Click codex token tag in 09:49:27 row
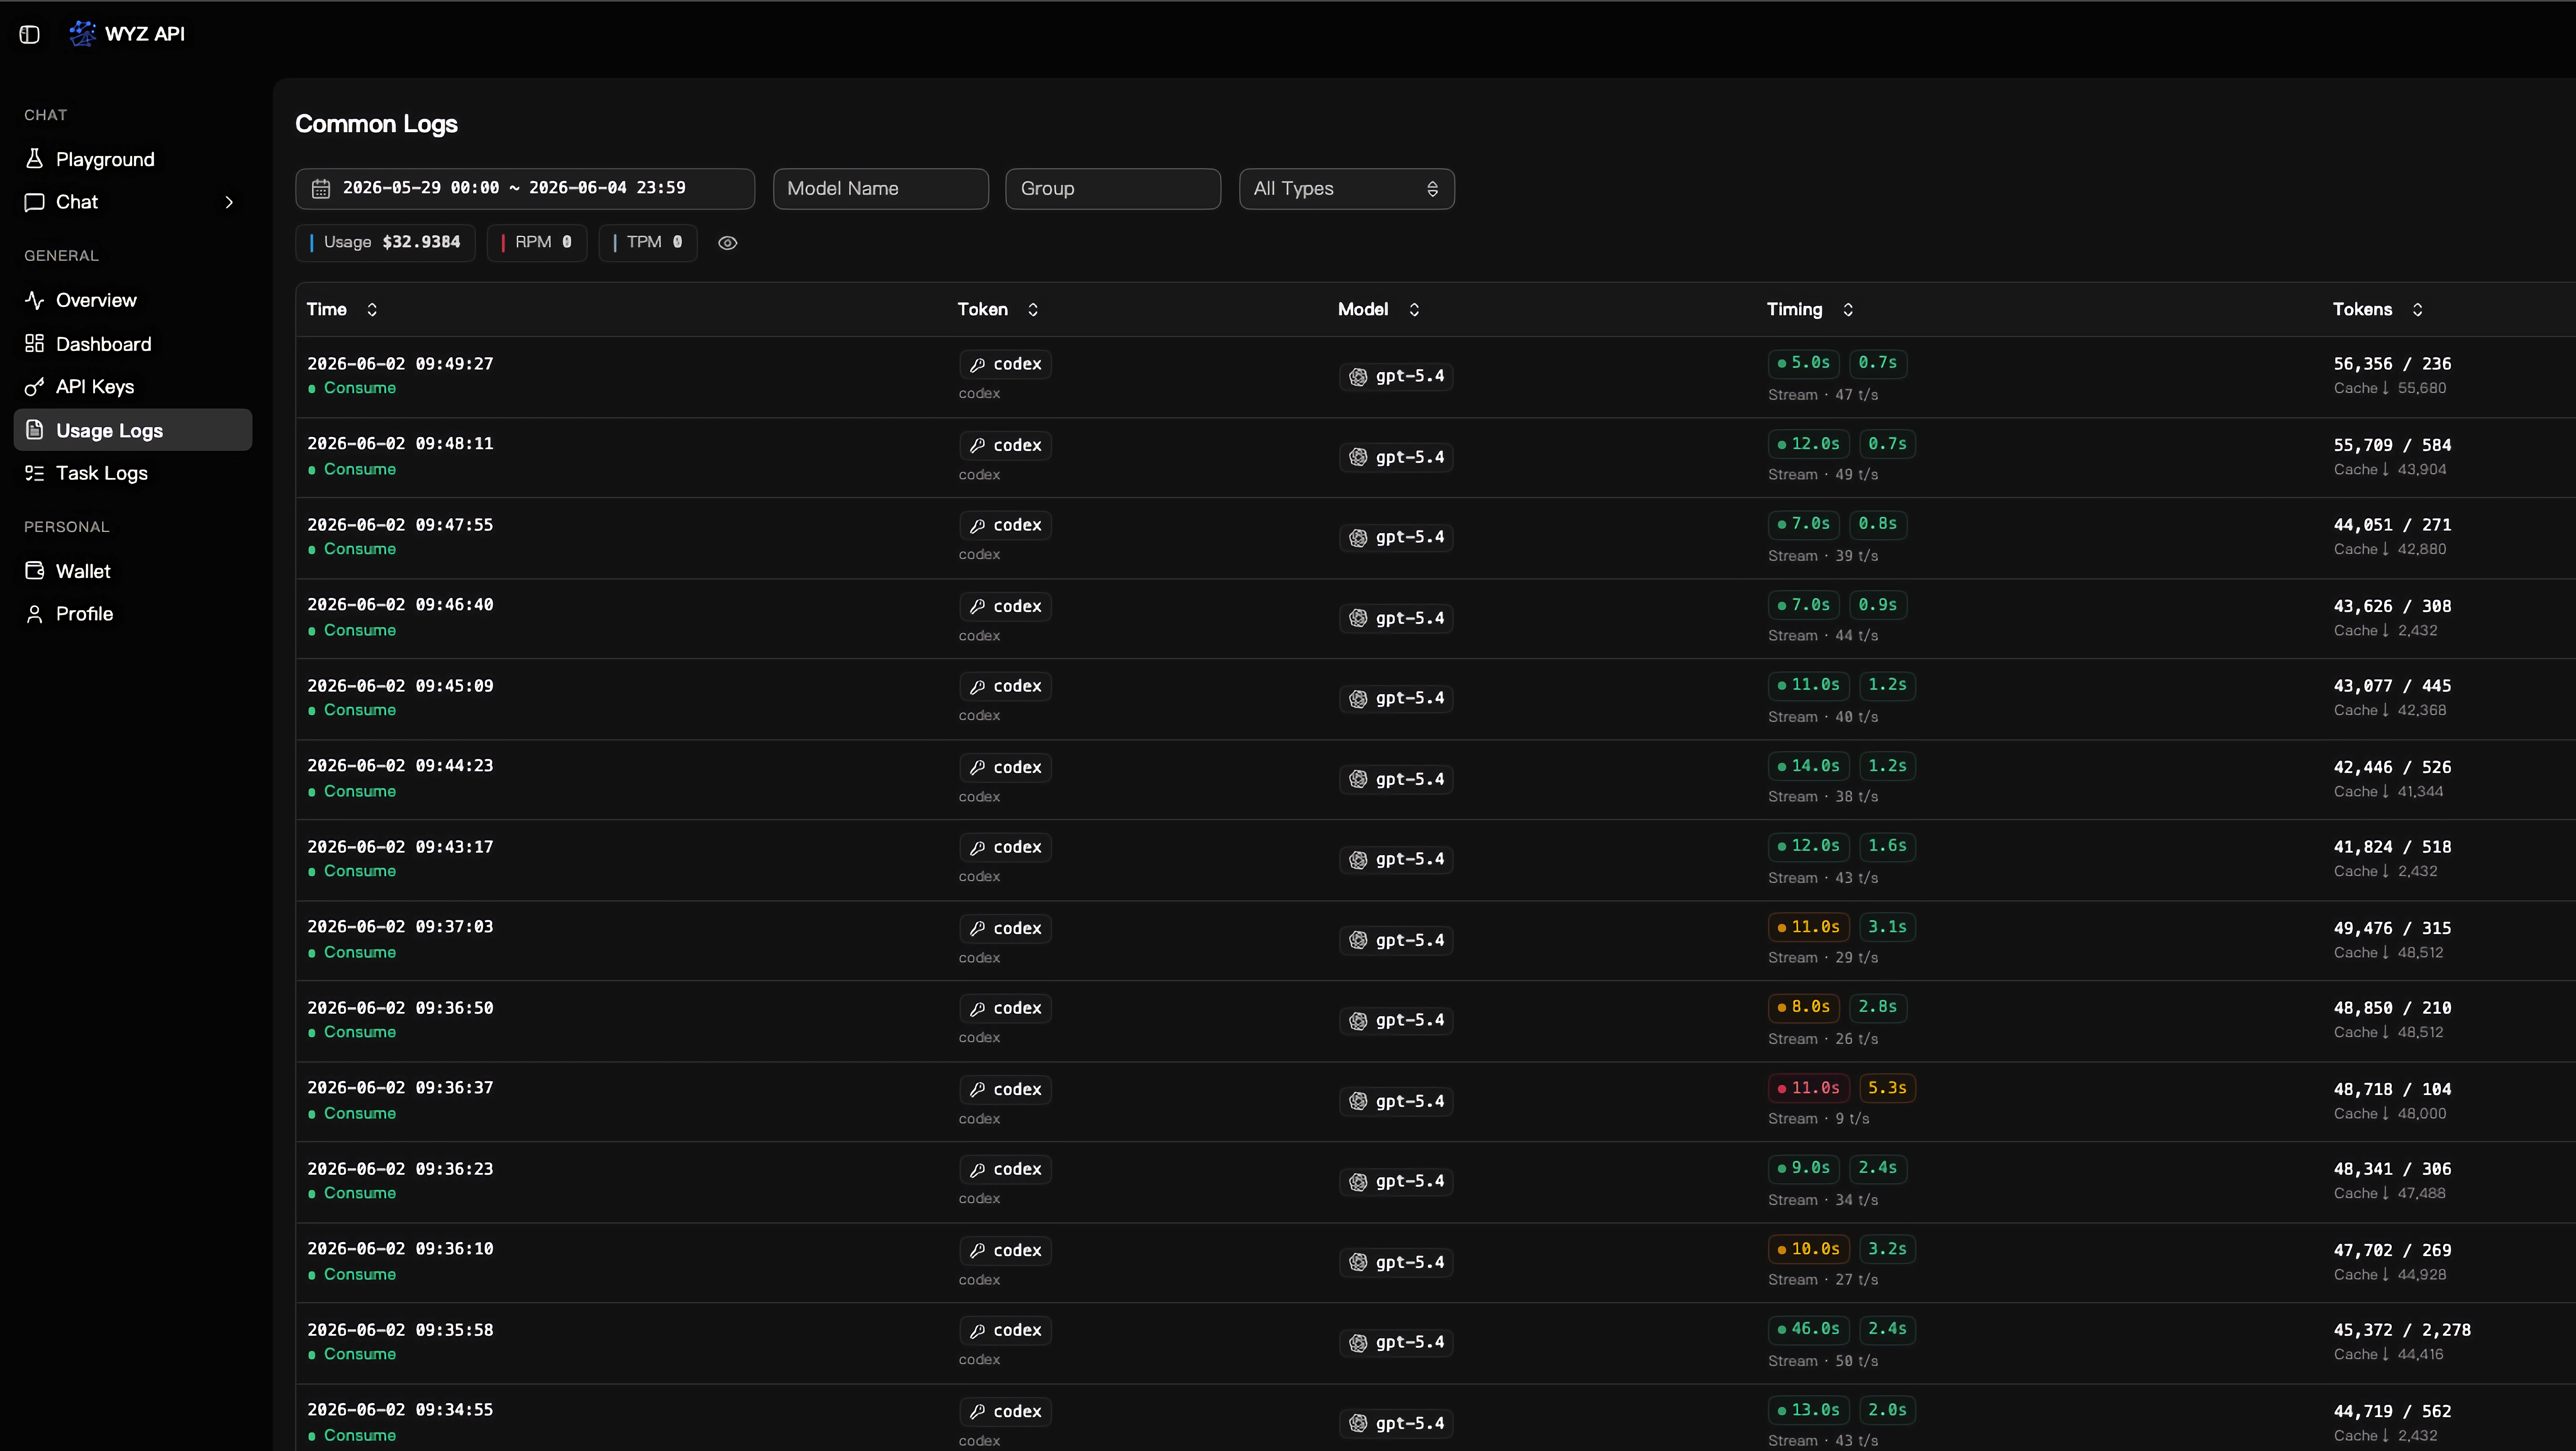The image size is (2576, 1451). [x=1005, y=364]
